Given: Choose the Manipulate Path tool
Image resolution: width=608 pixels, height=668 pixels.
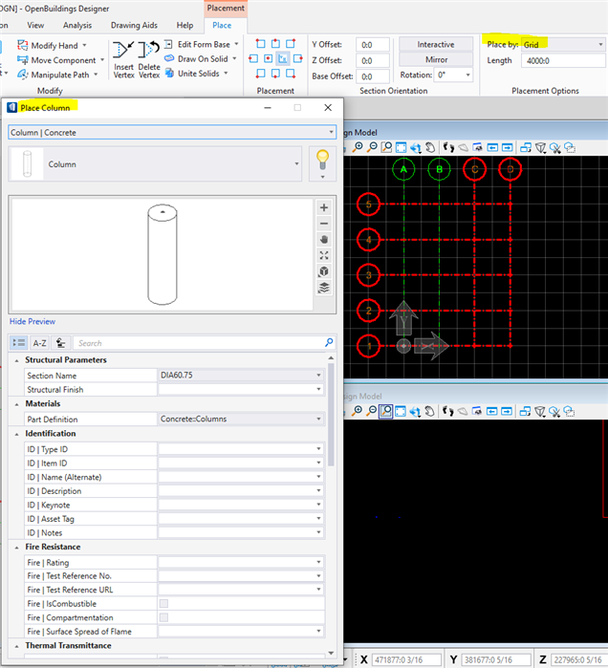Looking at the screenshot, I should (x=57, y=75).
